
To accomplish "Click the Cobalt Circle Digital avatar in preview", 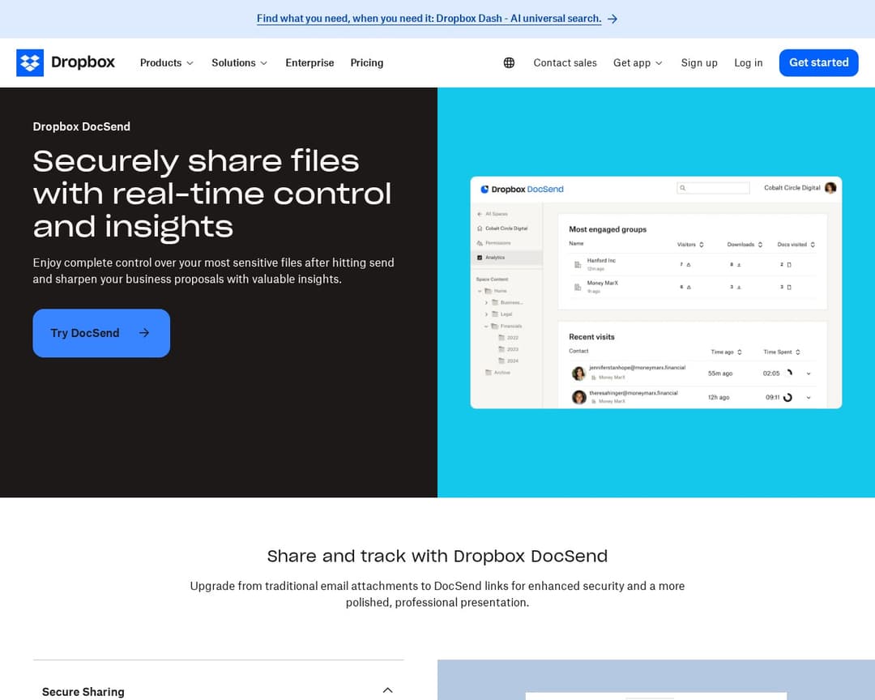I will click(830, 188).
